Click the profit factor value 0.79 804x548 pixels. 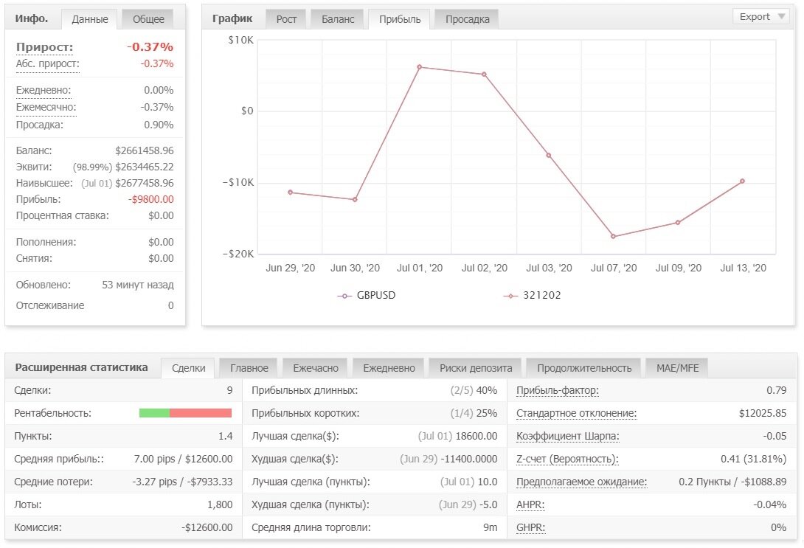(x=776, y=391)
